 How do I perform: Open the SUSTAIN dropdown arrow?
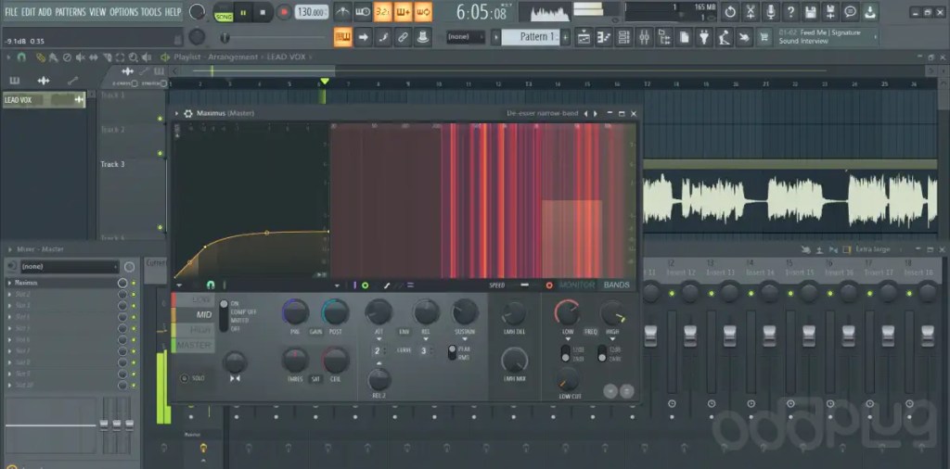[465, 339]
